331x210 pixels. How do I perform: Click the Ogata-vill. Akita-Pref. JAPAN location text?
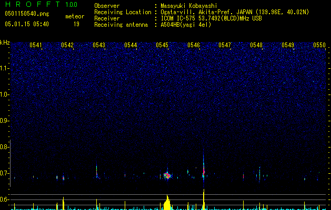[x=234, y=12]
